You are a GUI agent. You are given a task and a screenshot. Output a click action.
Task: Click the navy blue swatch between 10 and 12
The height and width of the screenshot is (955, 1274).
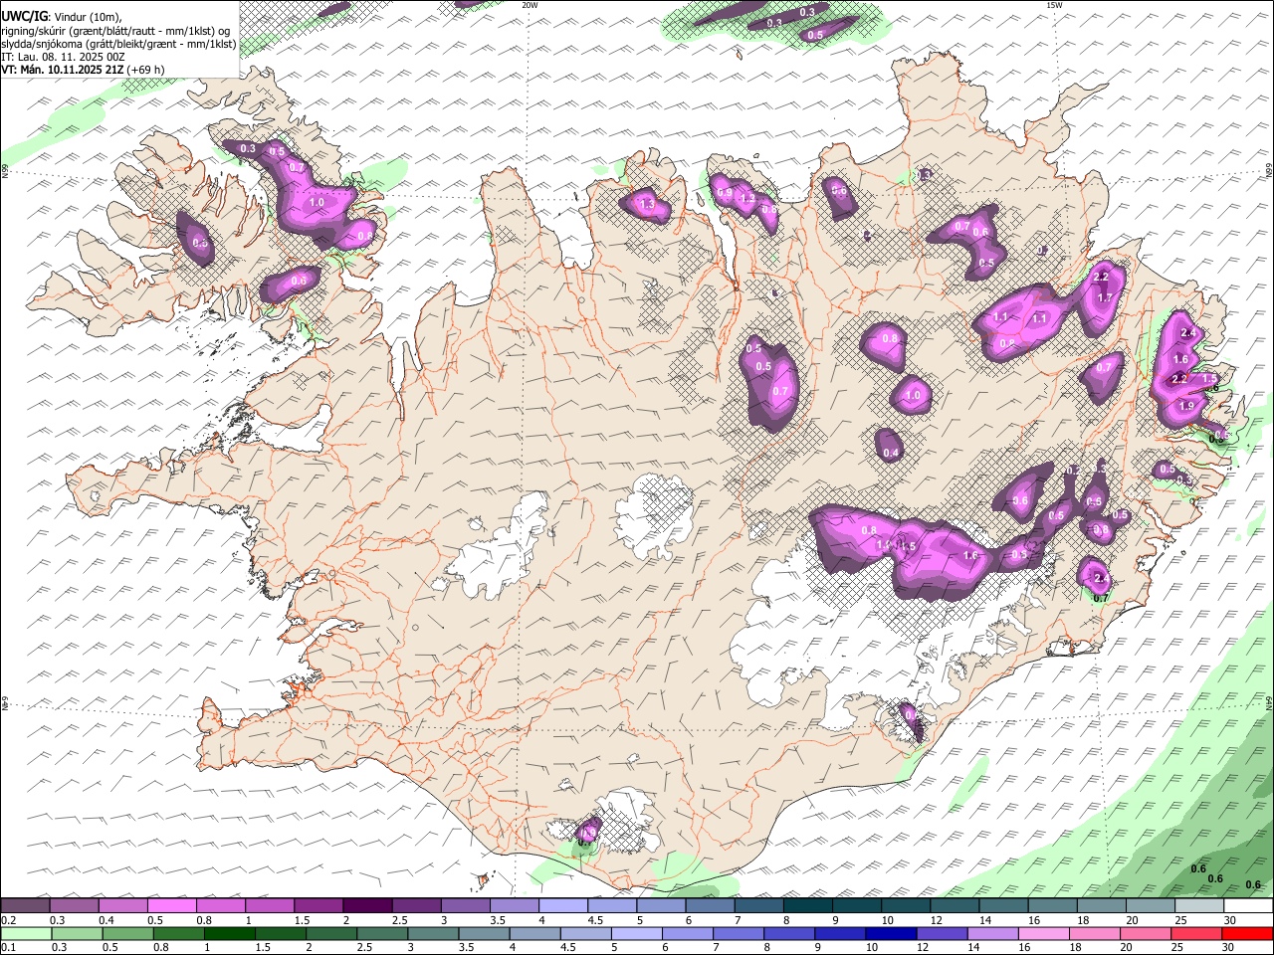pos(891,934)
